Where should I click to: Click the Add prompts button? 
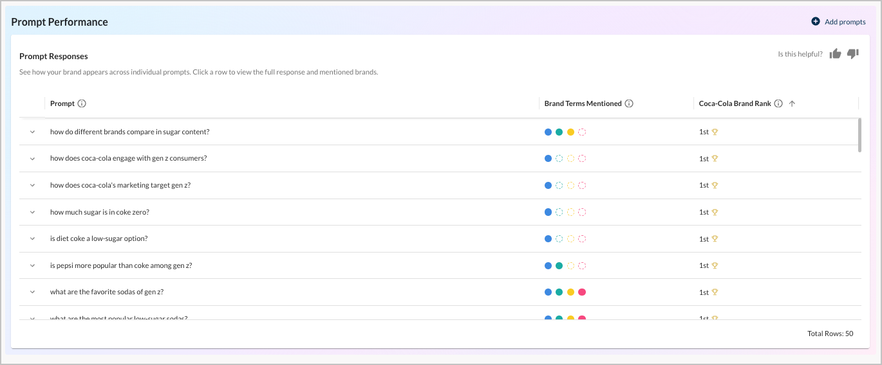[838, 22]
